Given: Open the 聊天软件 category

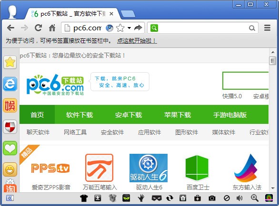Looking at the screenshot, I should [38, 132].
